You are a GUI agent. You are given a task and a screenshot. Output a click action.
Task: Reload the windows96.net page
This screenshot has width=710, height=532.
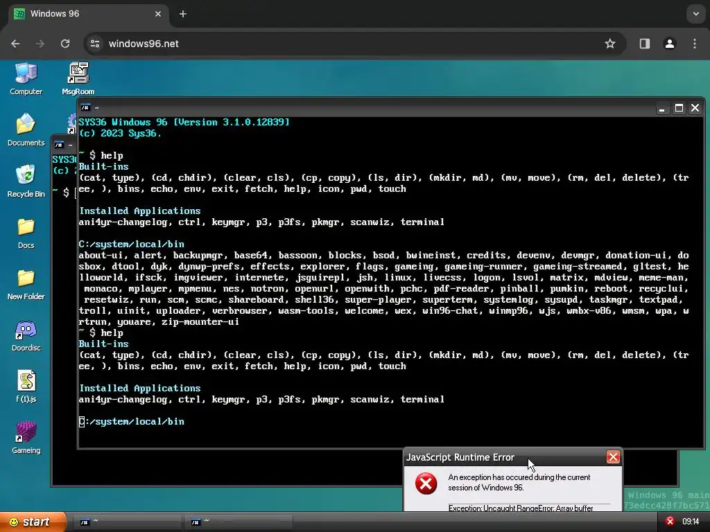click(x=65, y=44)
